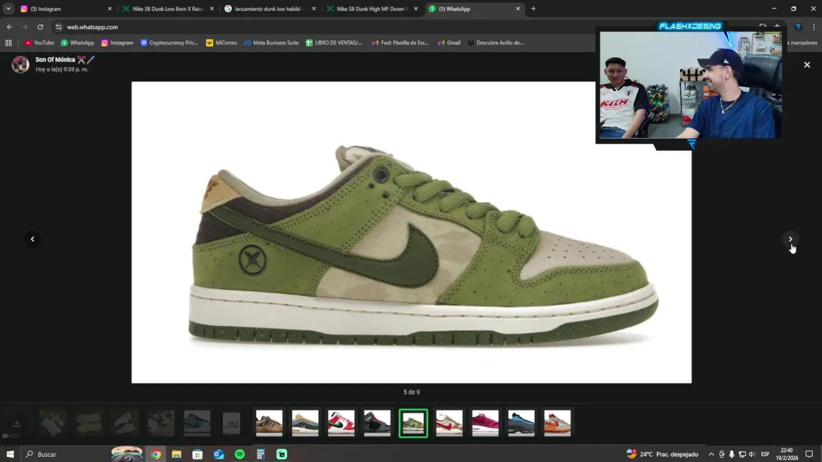The height and width of the screenshot is (462, 822).
Task: Switch to Nike SB Dunk High MF Doom tab
Action: 371,9
